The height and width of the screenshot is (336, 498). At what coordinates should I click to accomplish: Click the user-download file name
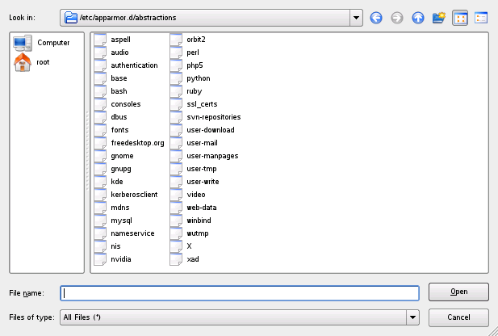211,130
